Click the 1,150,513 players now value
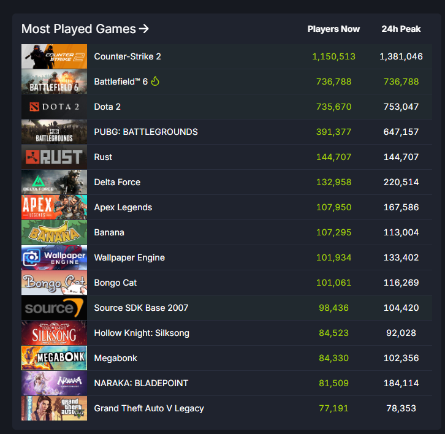The width and height of the screenshot is (445, 434). [333, 56]
